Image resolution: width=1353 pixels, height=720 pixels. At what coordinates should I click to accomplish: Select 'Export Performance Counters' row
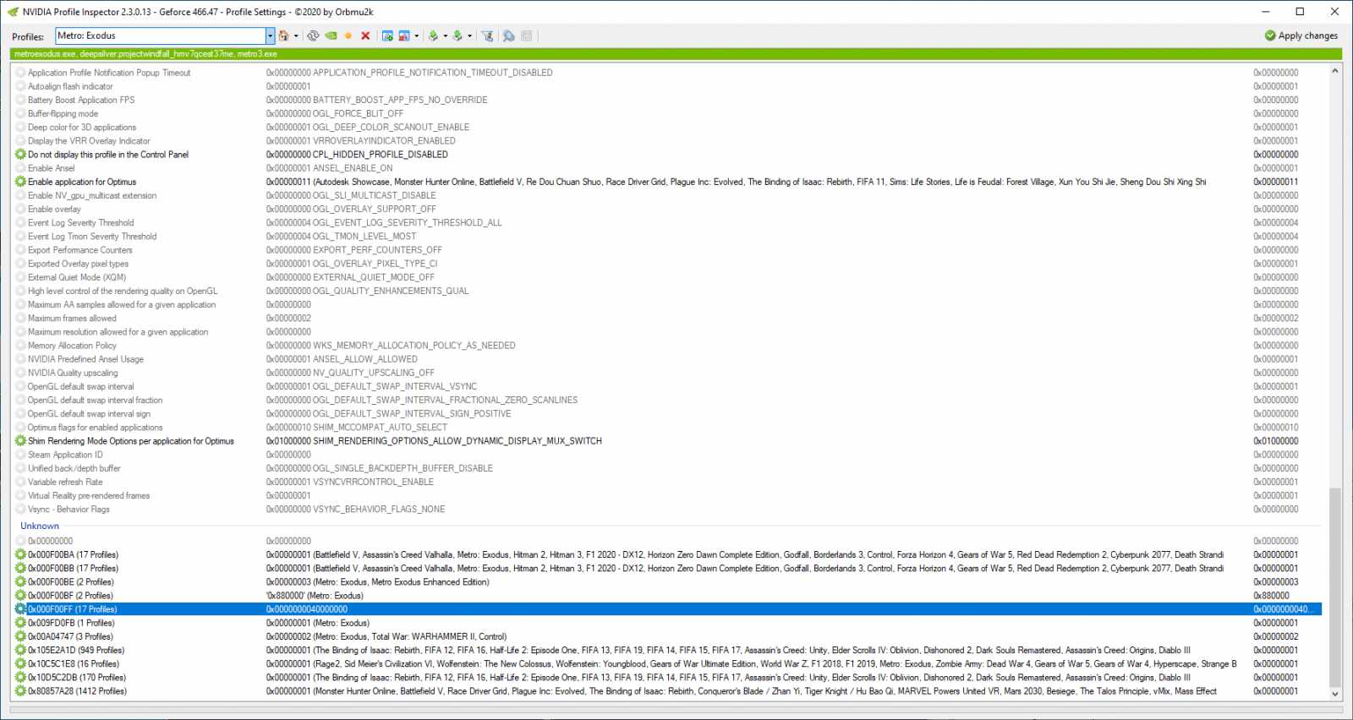coord(668,250)
